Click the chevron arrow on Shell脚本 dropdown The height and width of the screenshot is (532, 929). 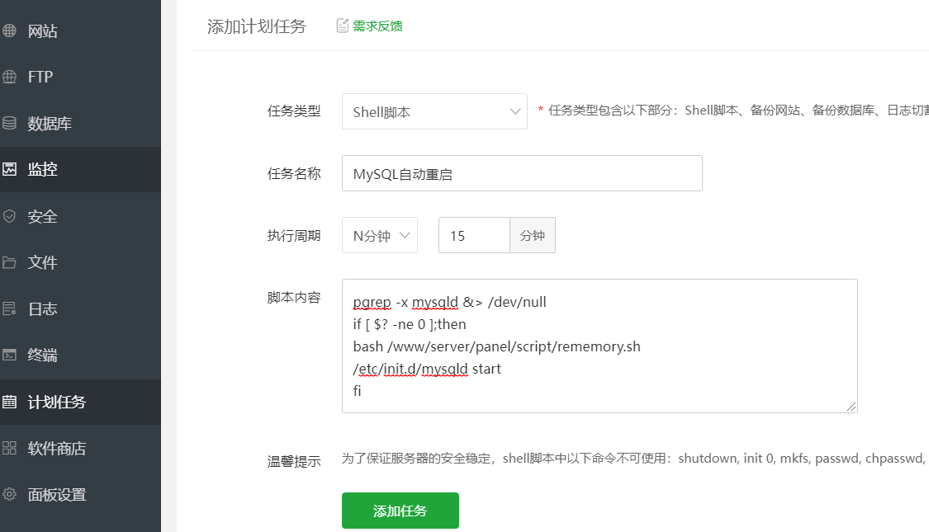click(x=514, y=111)
